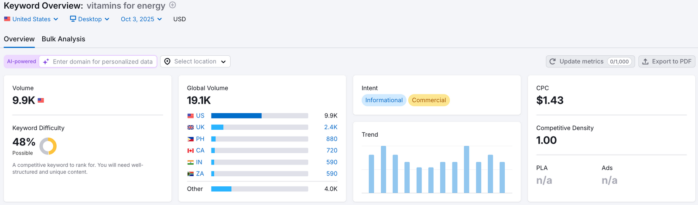The height and width of the screenshot is (205, 698).
Task: Click the Philippines flag icon
Action: [191, 139]
